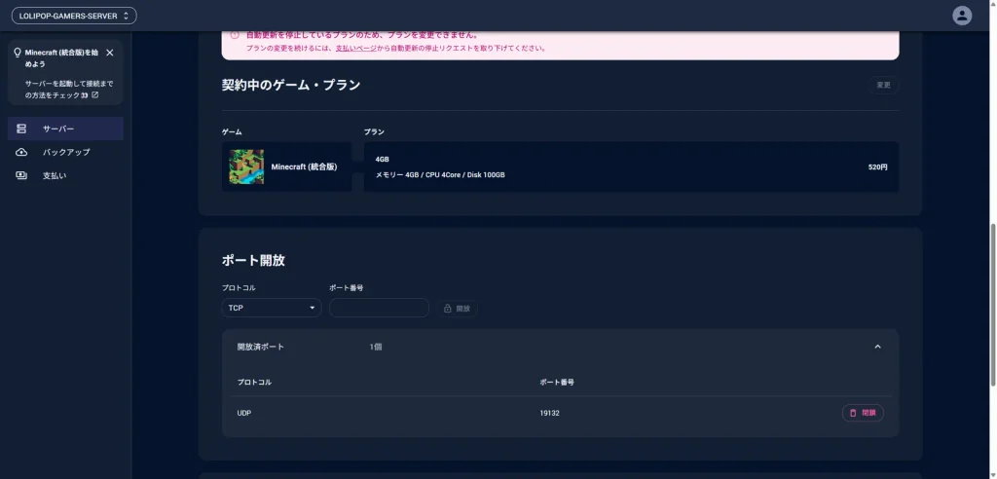Follow the 支払いページ link in the warning
This screenshot has width=997, height=479.
(x=356, y=48)
